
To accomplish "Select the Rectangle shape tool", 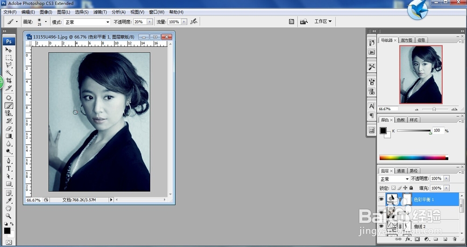I will click(x=8, y=184).
